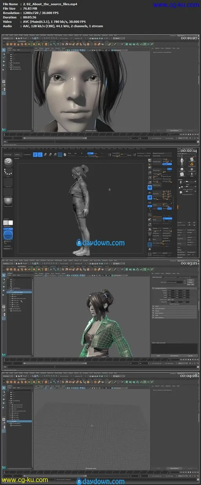This screenshot has height=485, width=201.
Task: Click ZBrush Home Page button
Action: (7, 154)
